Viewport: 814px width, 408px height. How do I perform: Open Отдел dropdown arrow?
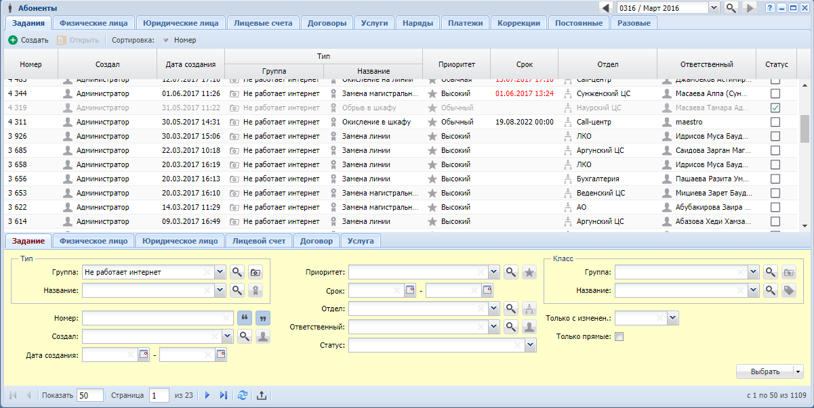click(x=494, y=309)
